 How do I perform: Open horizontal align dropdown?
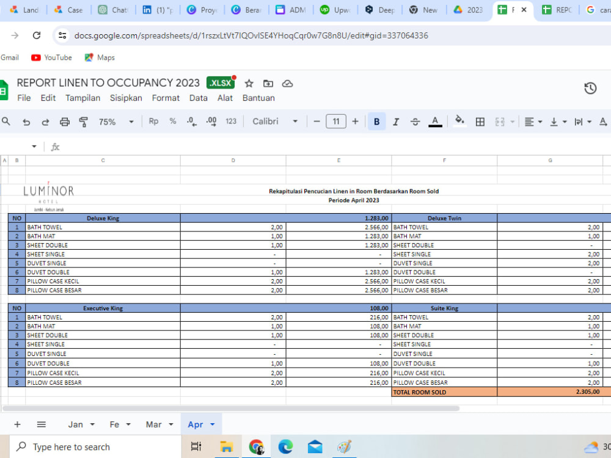click(533, 122)
